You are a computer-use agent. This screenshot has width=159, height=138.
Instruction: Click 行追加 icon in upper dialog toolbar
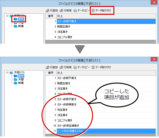[x=47, y=10]
